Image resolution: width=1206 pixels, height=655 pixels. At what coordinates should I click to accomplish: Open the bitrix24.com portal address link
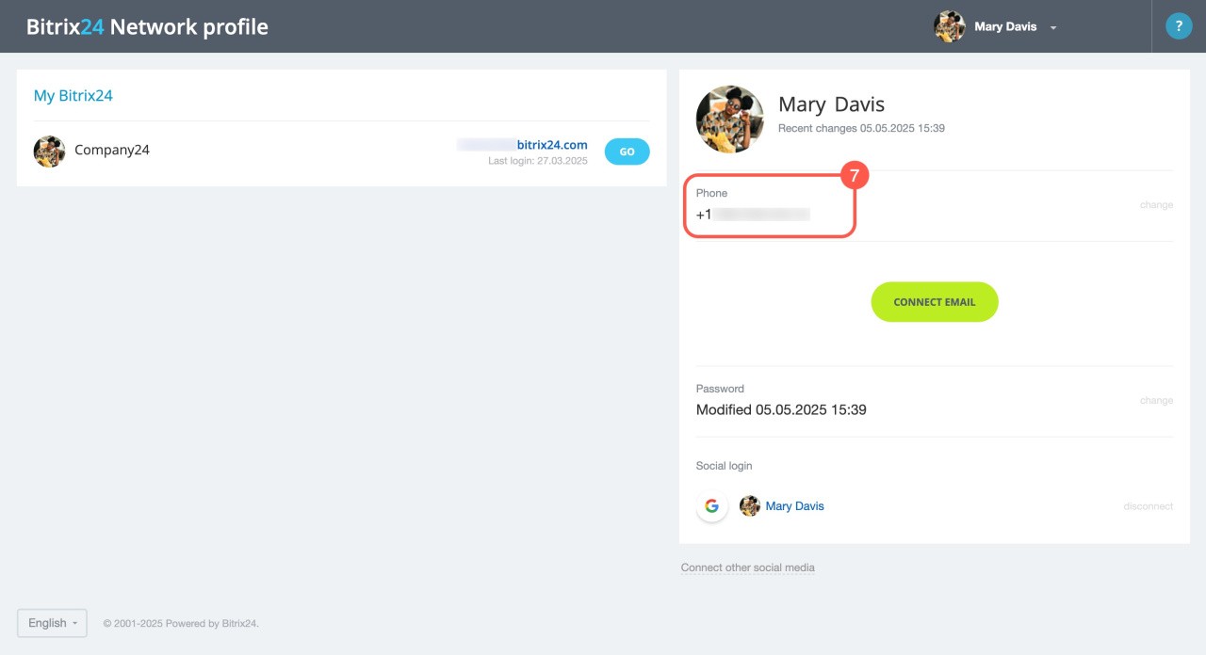(x=522, y=145)
